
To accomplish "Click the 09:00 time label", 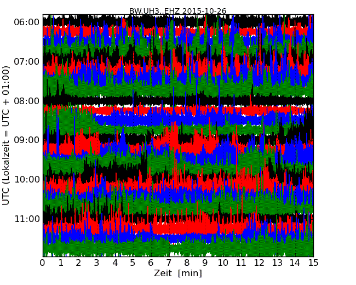I will pos(27,140).
